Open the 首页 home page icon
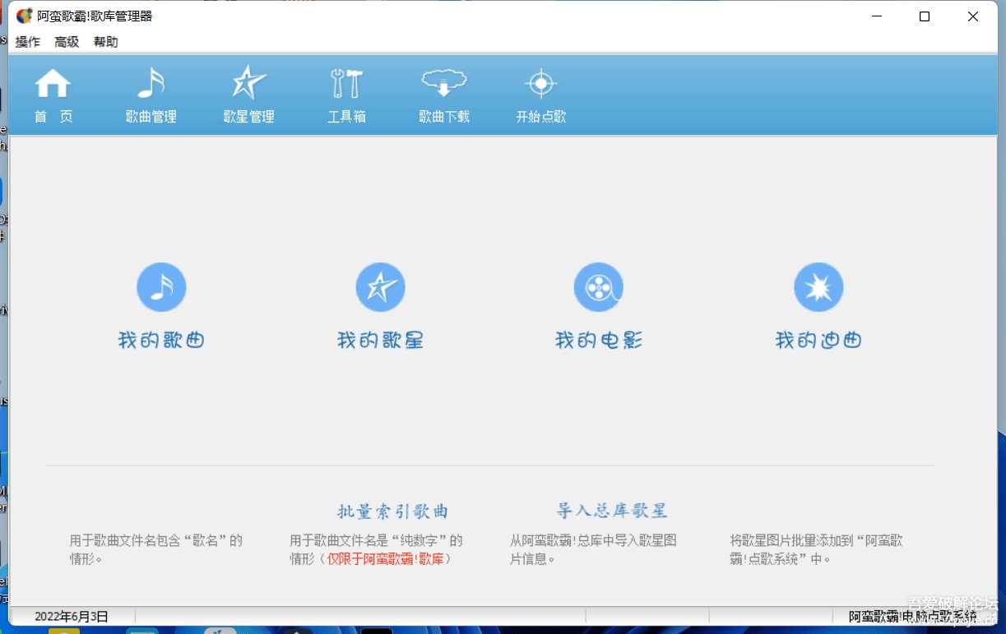 (x=53, y=93)
